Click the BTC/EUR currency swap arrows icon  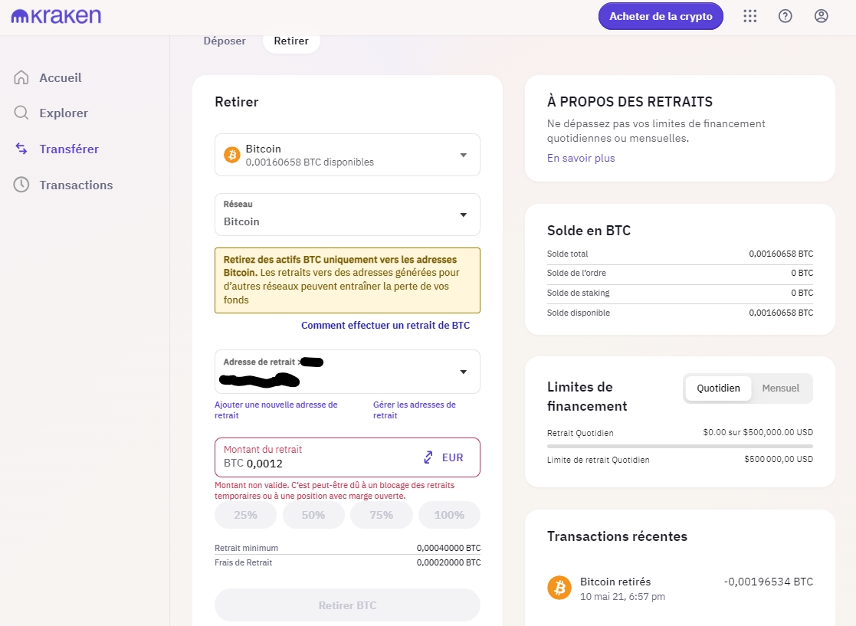coord(428,457)
